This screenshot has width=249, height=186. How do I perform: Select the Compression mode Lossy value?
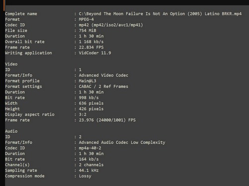[x=85, y=176]
